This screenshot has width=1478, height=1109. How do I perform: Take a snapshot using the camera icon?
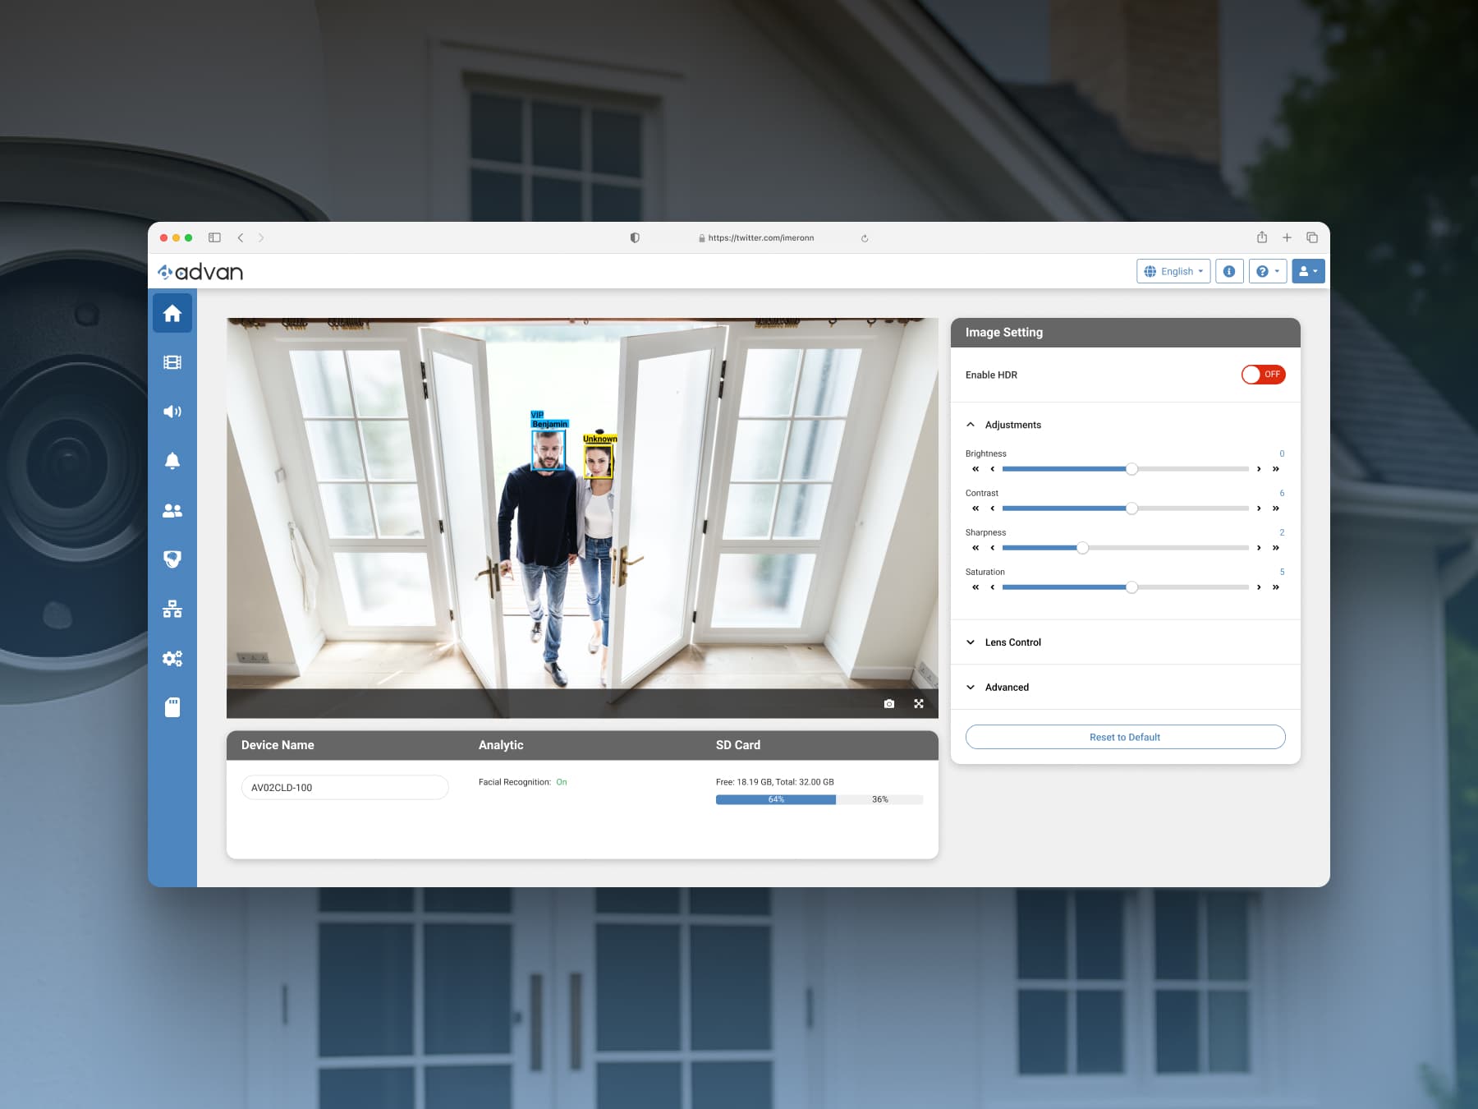(889, 703)
